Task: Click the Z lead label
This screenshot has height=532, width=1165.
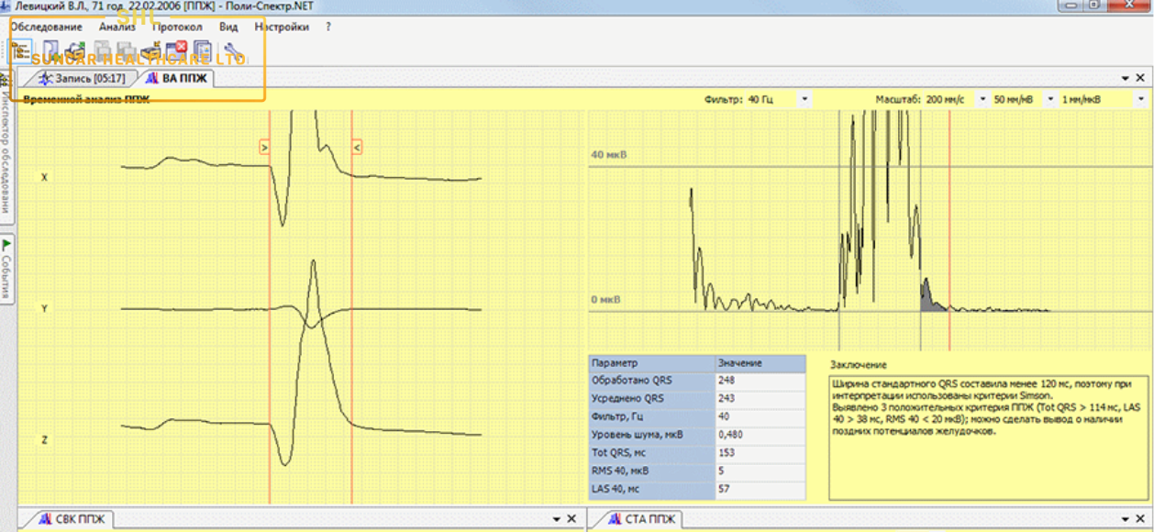Action: pyautogui.click(x=44, y=440)
